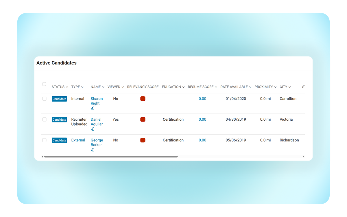
Task: Click the left scroll arrow of horizontal scrollbar
Action: coord(43,157)
